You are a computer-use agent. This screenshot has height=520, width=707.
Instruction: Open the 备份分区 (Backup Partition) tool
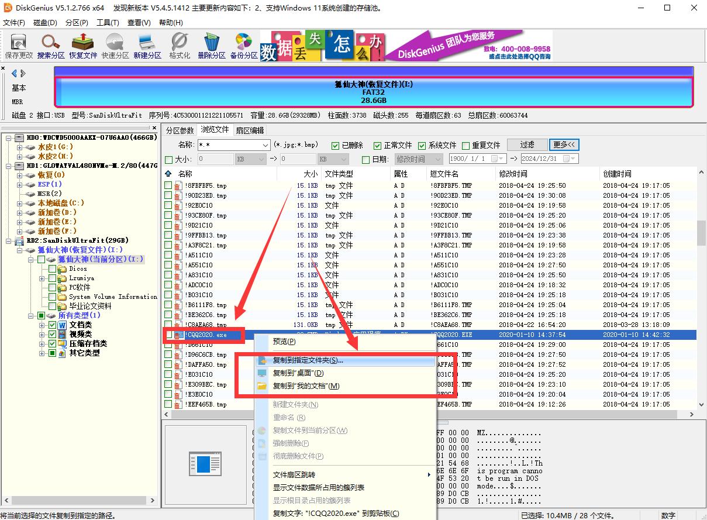[x=244, y=45]
